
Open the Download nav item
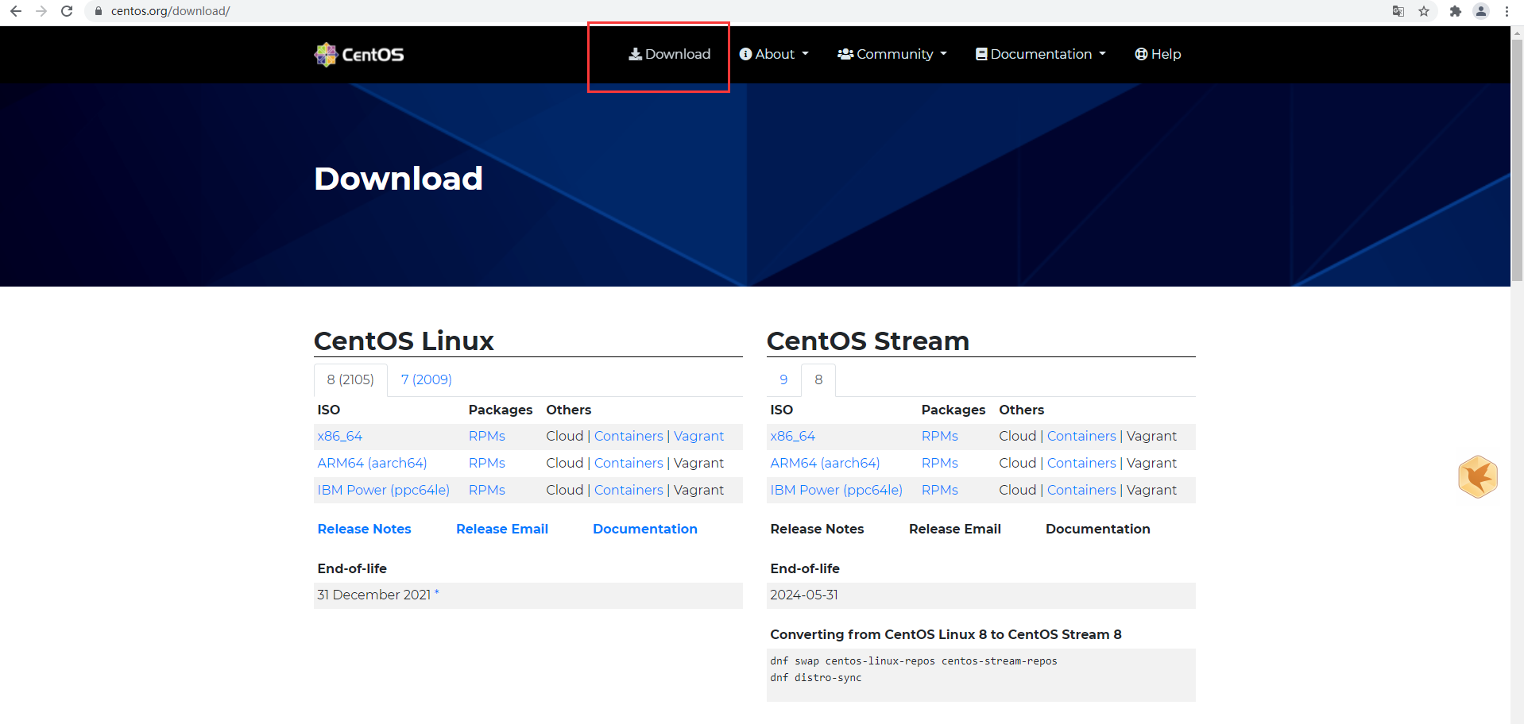coord(670,54)
